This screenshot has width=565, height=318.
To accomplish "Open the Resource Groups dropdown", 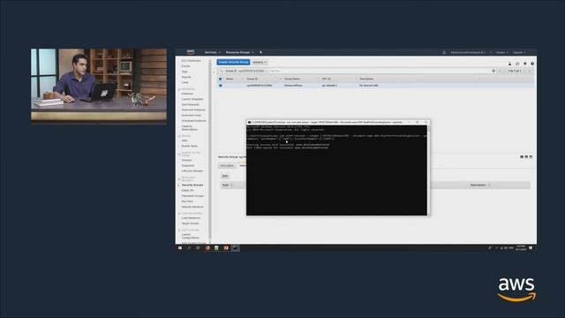I will 239,53.
